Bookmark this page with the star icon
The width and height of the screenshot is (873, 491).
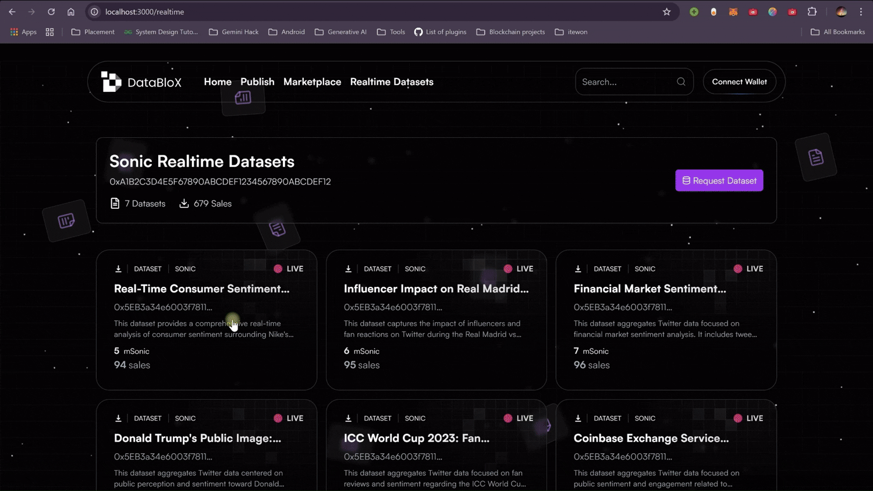(667, 12)
